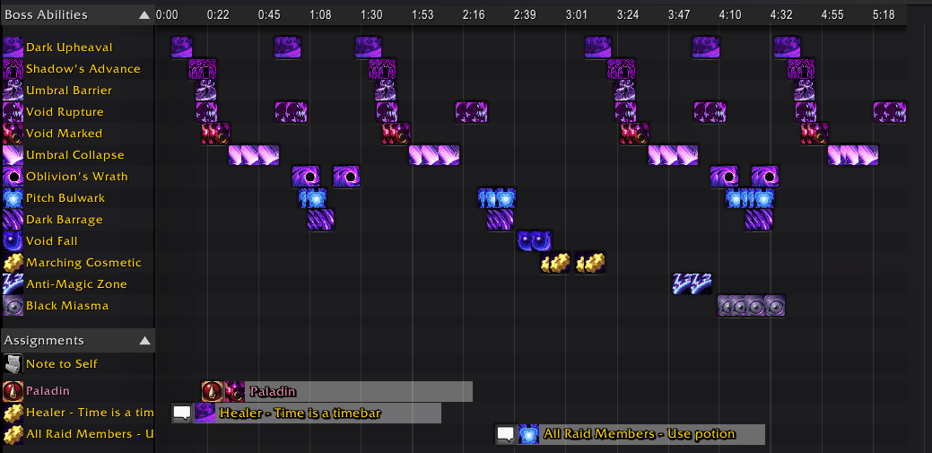
Task: Select the Dark Barrage ability icon in the list
Action: 13,220
